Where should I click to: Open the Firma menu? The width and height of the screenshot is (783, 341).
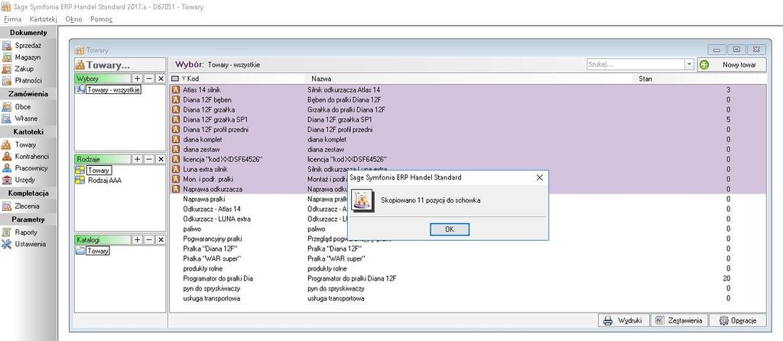pos(12,19)
